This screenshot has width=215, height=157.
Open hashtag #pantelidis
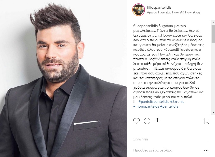[169, 107]
